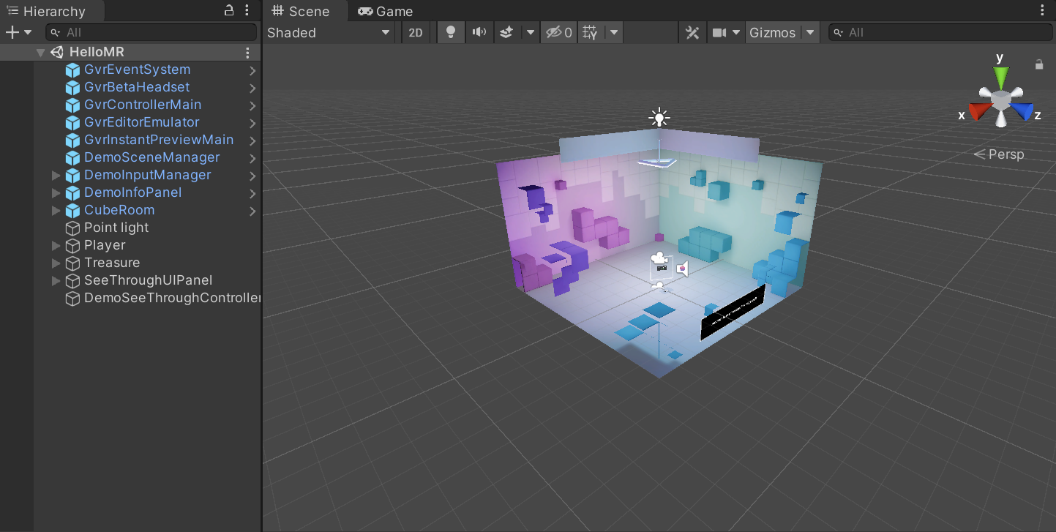The image size is (1056, 532).
Task: Toggle Persp projection label
Action: (999, 154)
